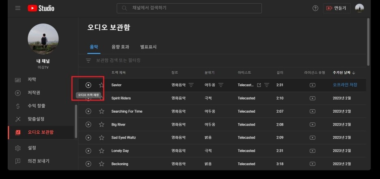The height and width of the screenshot is (179, 380).
Task: Click the 3:18 length of Beckoning
Action: [x=280, y=164]
